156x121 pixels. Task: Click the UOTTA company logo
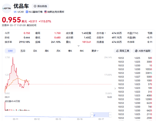[6, 8]
